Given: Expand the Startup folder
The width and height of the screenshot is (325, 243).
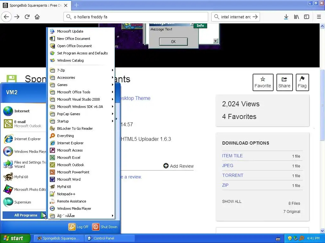Looking at the screenshot, I should click(81, 121).
